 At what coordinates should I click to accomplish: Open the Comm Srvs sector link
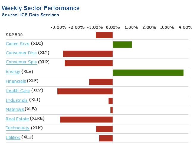[17, 44]
